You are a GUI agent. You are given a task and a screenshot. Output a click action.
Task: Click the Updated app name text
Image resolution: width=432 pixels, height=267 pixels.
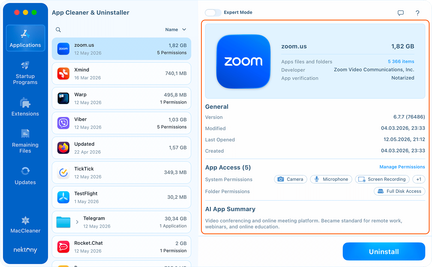tap(84, 144)
